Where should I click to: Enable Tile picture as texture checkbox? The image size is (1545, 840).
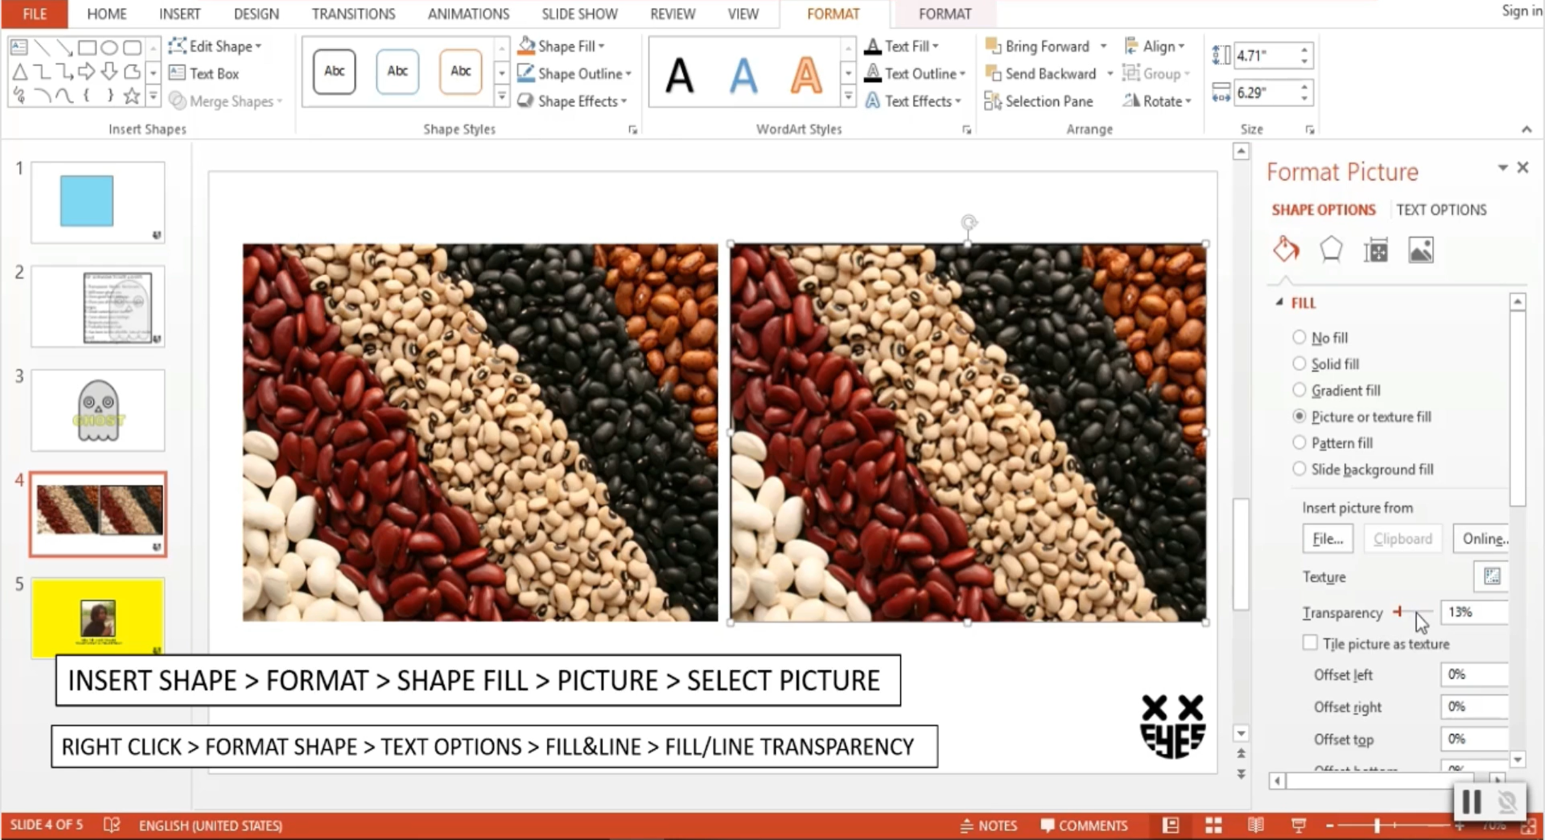click(1310, 643)
